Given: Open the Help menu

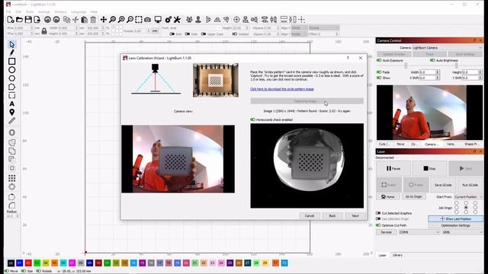Looking at the screenshot, I should [94, 12].
